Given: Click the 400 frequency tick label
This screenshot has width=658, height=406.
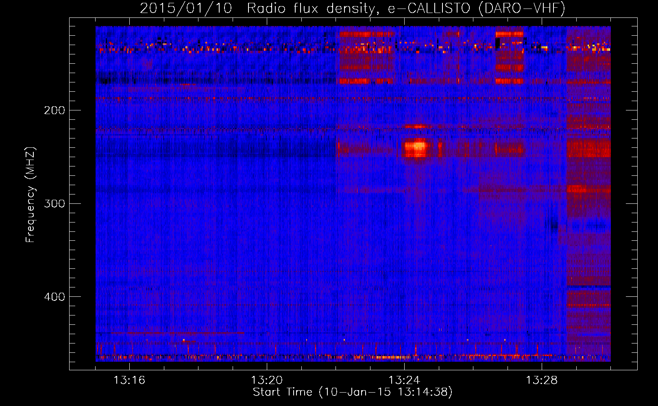Looking at the screenshot, I should pos(54,297).
